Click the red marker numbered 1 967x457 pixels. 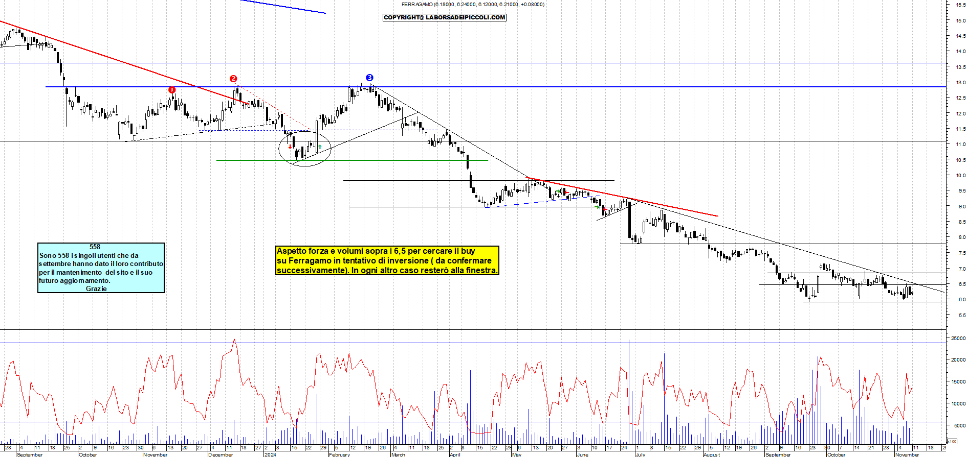click(x=172, y=90)
